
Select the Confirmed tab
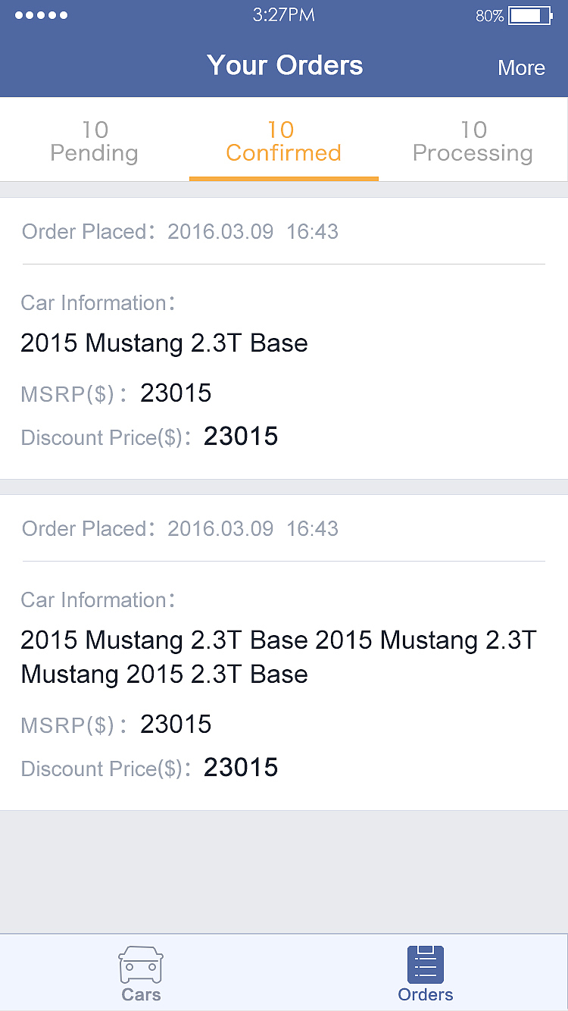(283, 141)
